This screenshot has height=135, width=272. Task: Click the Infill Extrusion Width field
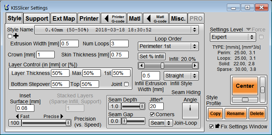click(151, 76)
